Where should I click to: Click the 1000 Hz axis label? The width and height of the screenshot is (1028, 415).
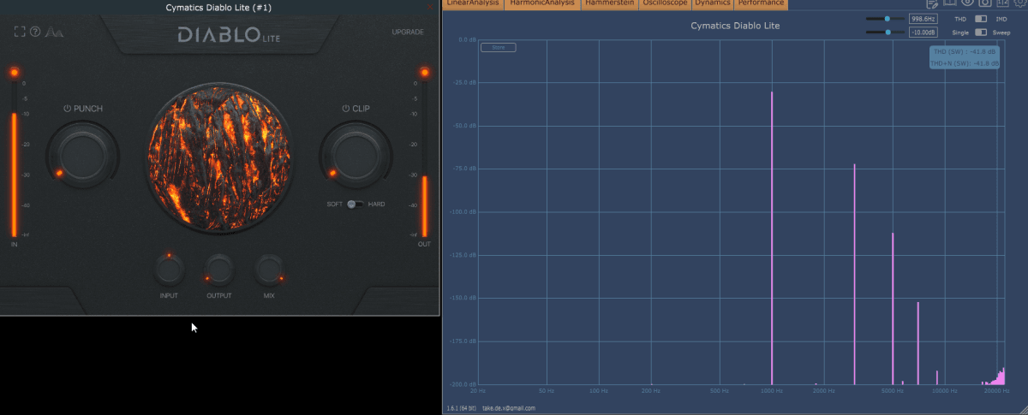pos(772,390)
